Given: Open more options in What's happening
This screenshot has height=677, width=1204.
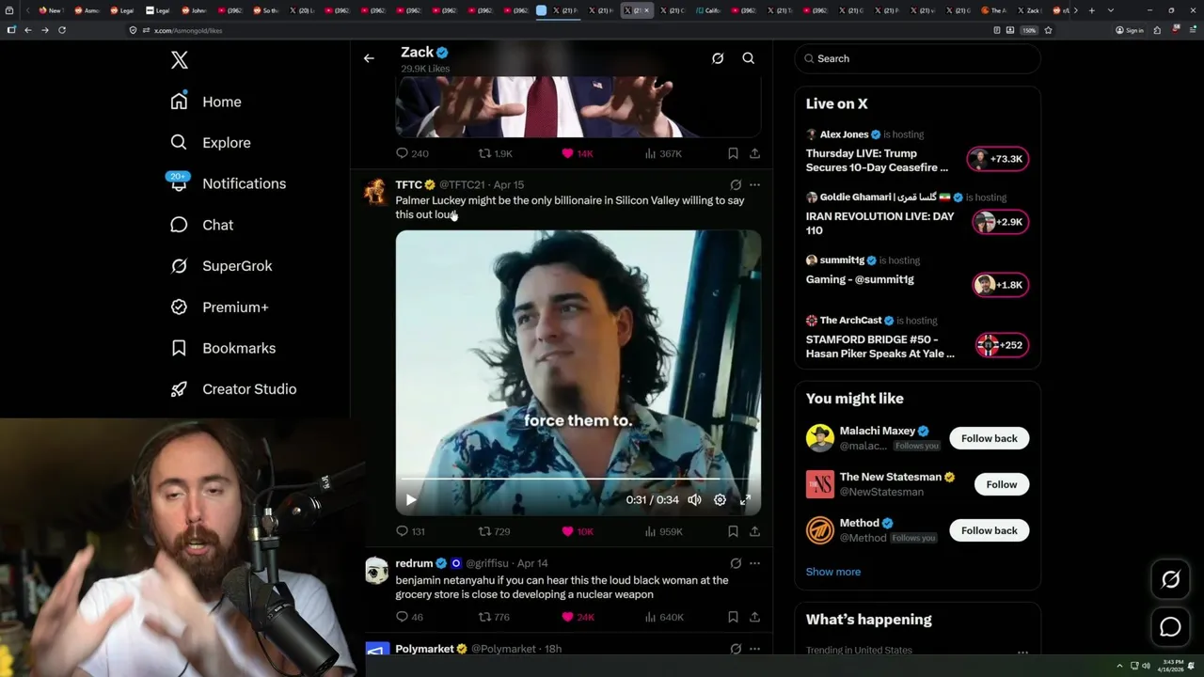Looking at the screenshot, I should (1022, 651).
